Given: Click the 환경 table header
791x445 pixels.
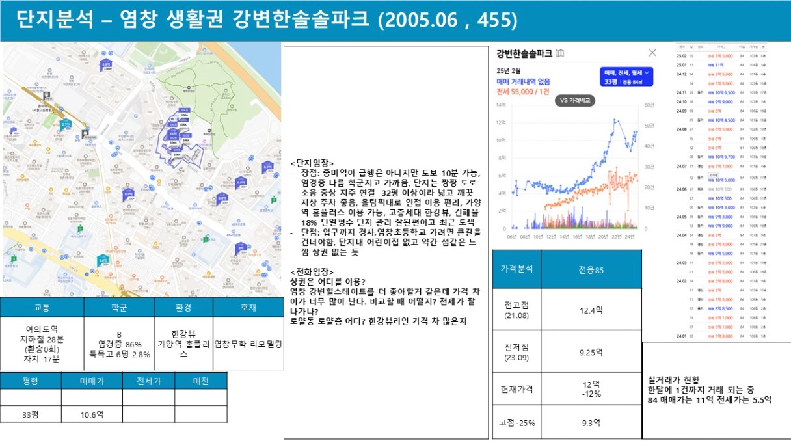Looking at the screenshot, I should coord(183,306).
